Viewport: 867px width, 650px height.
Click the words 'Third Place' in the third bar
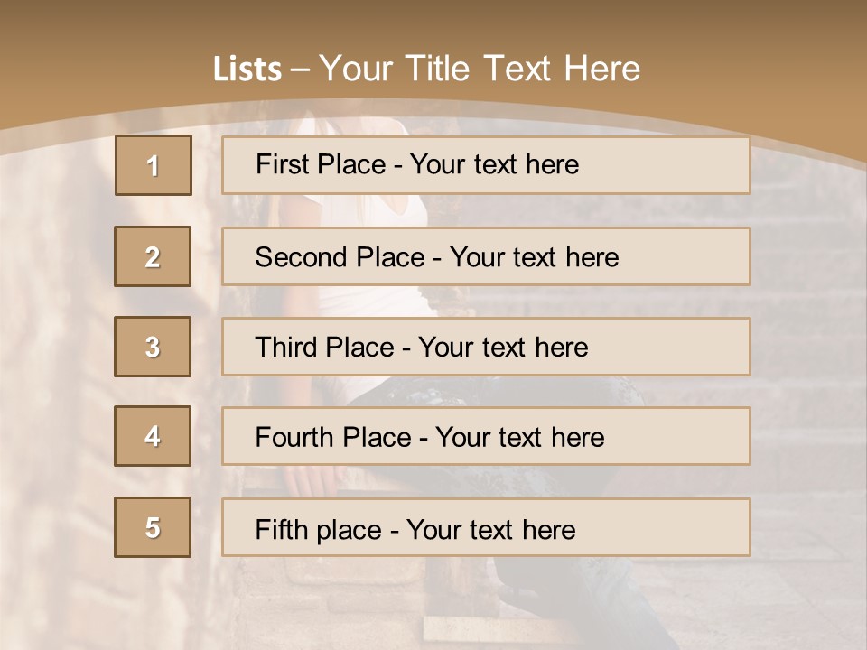[x=324, y=347]
